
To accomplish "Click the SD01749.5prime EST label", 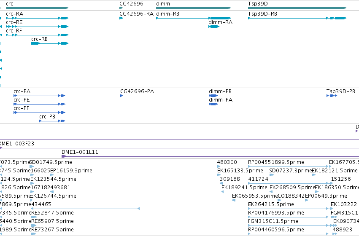I will 51,162.
